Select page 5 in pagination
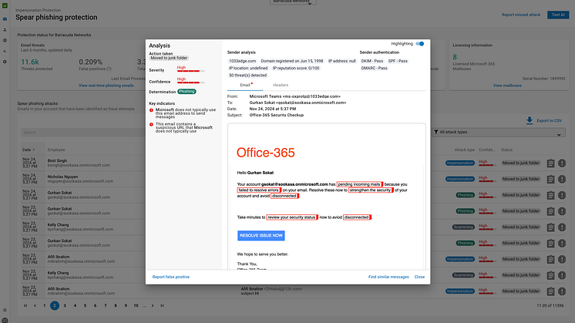Viewport: 575px width, 323px height. coord(85,305)
